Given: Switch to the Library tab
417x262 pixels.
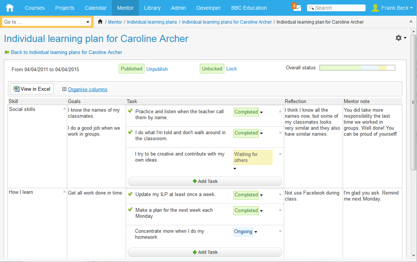Looking at the screenshot, I should click(152, 8).
